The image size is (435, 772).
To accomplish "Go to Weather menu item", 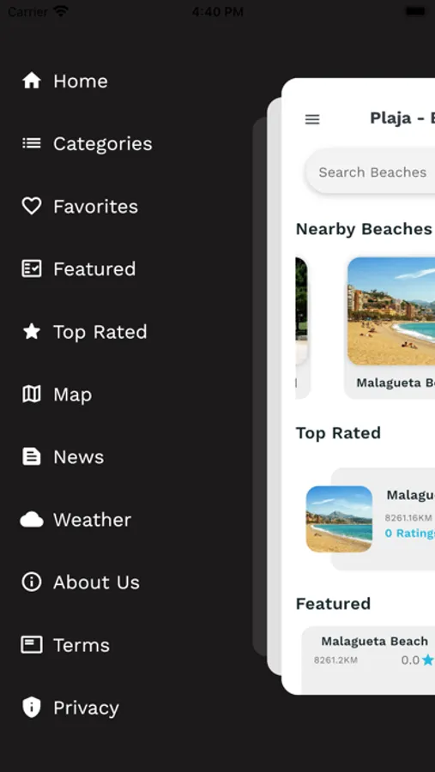I will [92, 520].
